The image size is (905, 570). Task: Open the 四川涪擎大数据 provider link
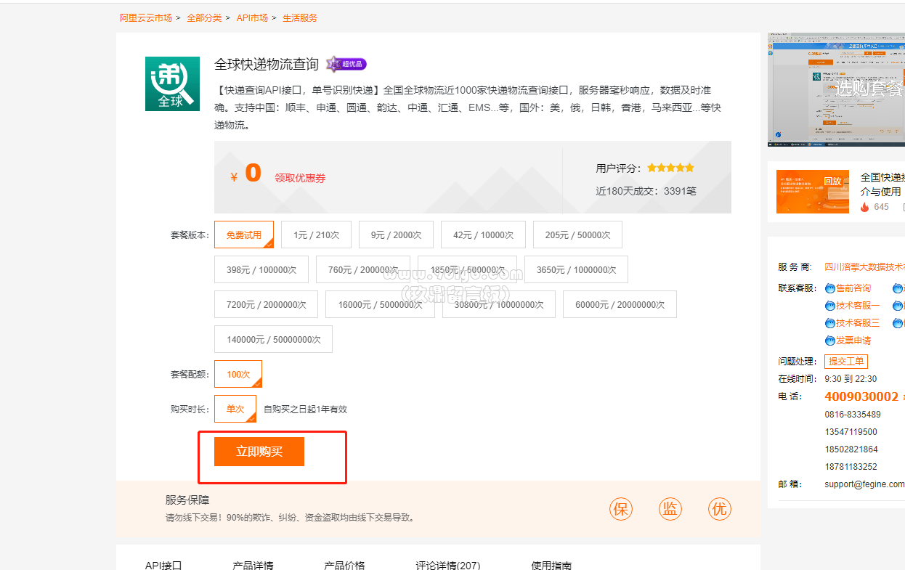click(x=864, y=267)
